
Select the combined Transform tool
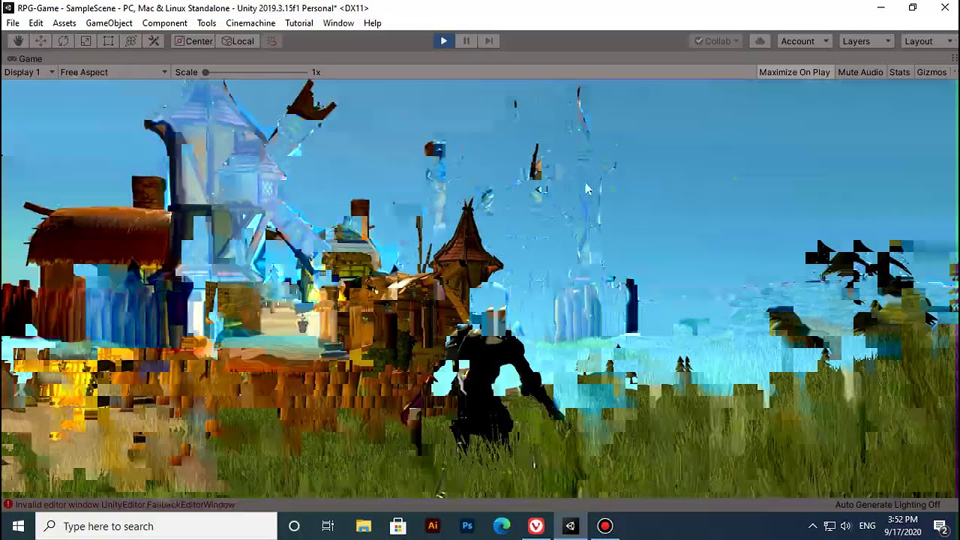130,41
